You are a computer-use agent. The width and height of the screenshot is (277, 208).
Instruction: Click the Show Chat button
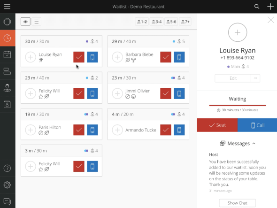pos(237,203)
